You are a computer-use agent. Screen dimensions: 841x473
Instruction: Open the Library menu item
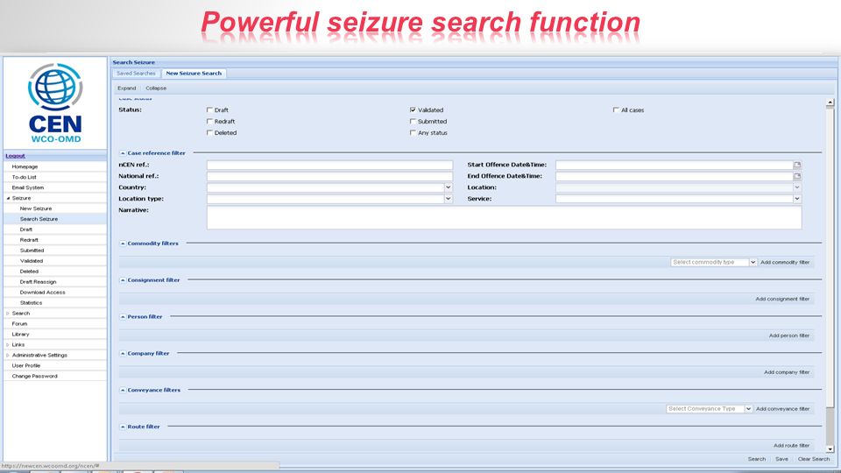click(x=20, y=334)
